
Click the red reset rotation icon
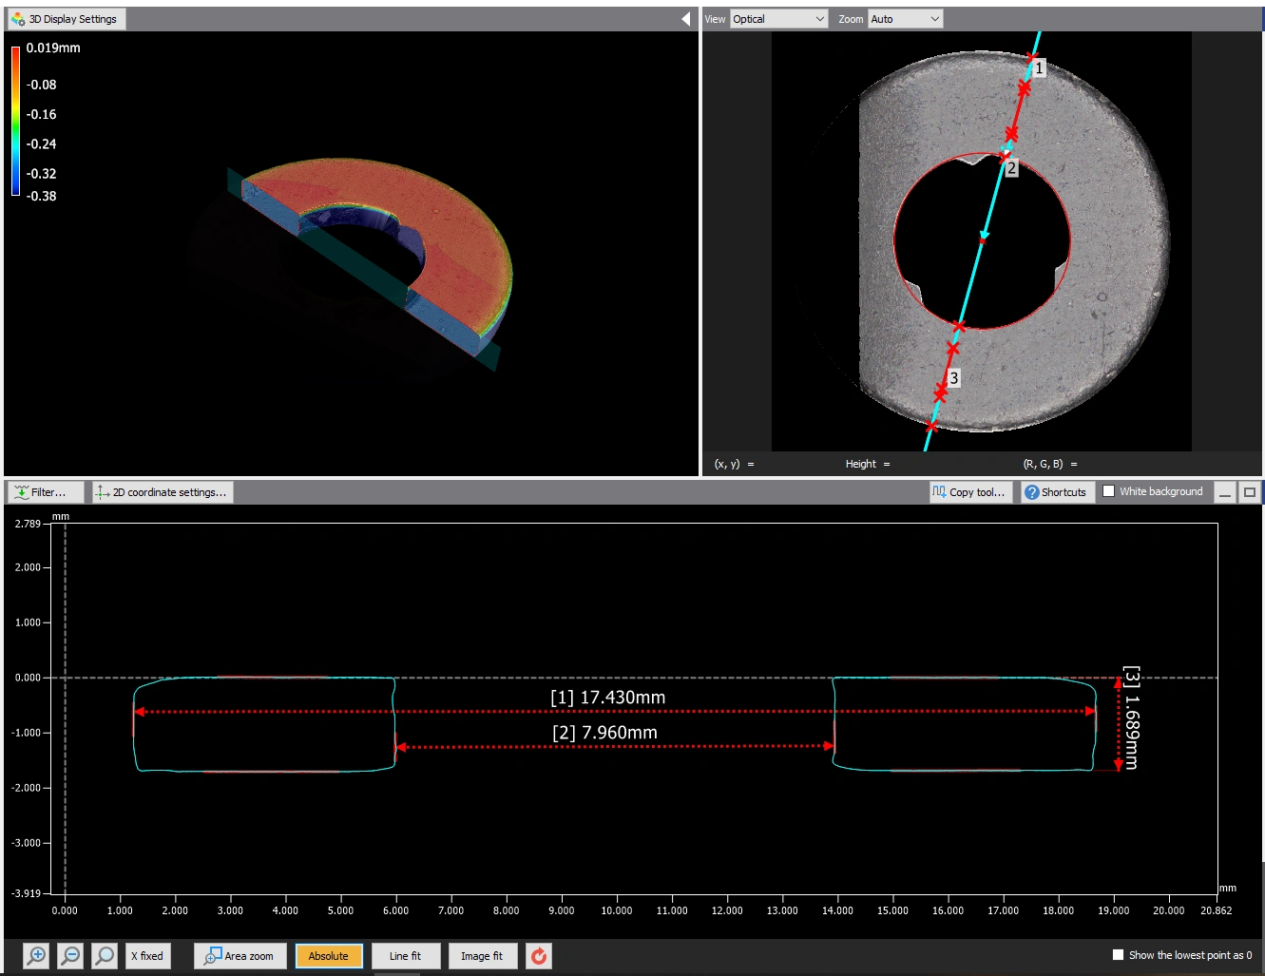539,956
